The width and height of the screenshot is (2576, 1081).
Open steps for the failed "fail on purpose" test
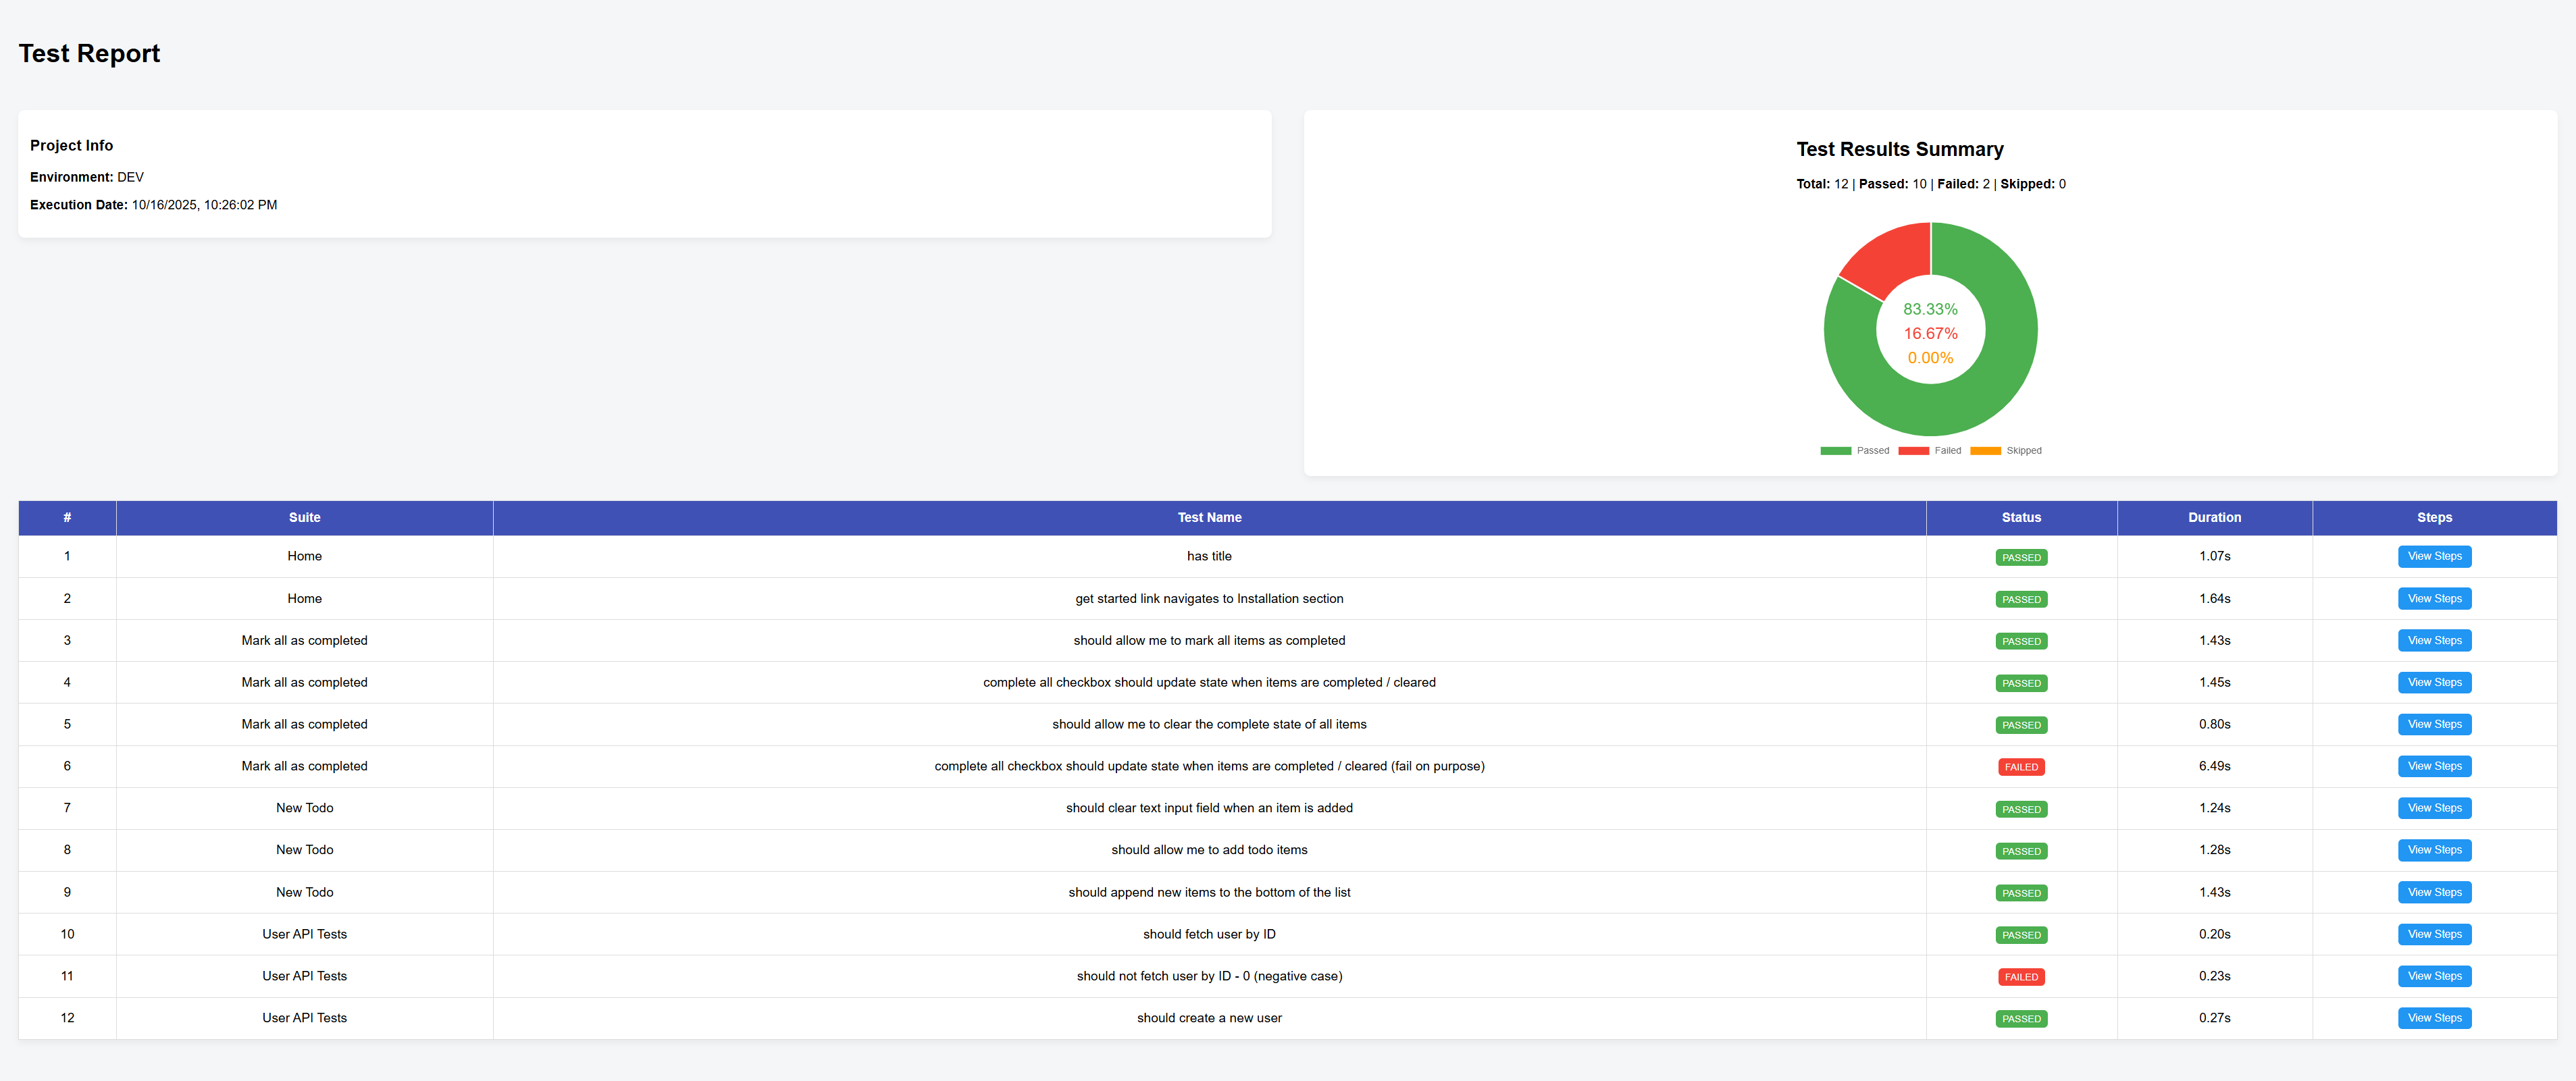[x=2434, y=766]
